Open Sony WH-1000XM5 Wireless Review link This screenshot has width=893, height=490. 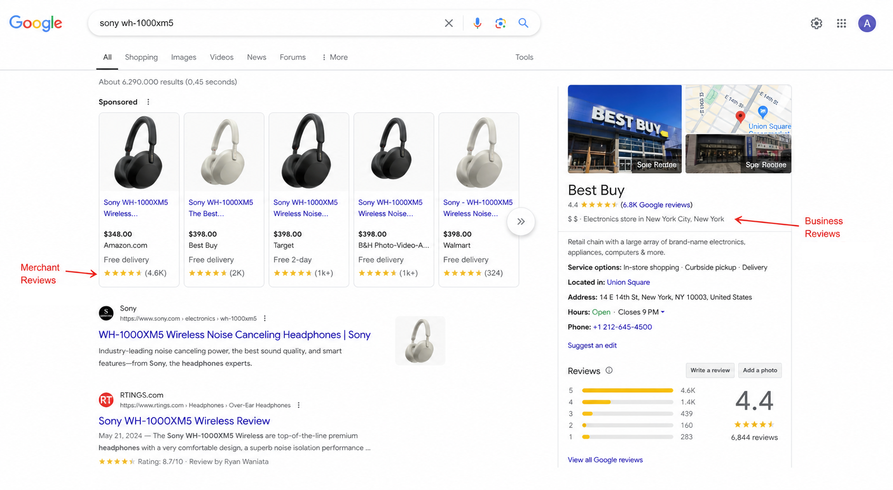coord(184,421)
